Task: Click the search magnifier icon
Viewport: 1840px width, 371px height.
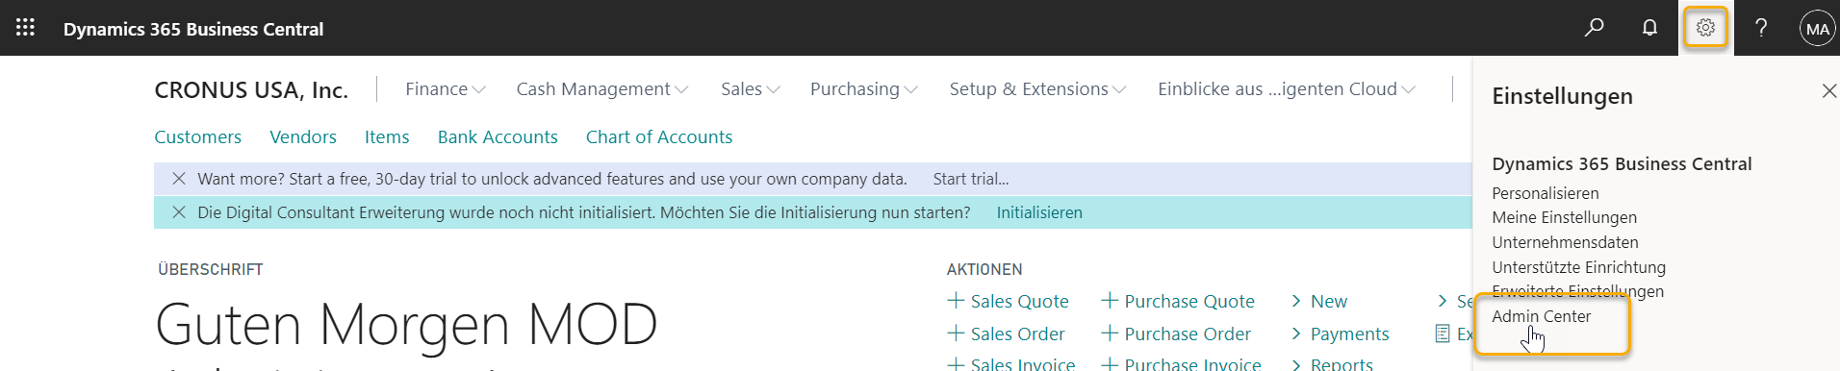Action: click(1595, 28)
